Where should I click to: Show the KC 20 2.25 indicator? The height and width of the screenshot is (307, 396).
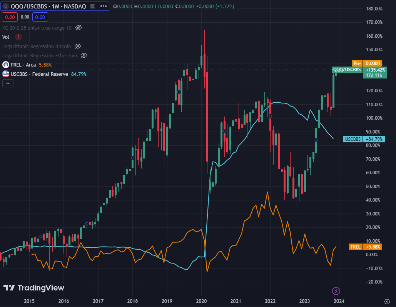pos(78,28)
